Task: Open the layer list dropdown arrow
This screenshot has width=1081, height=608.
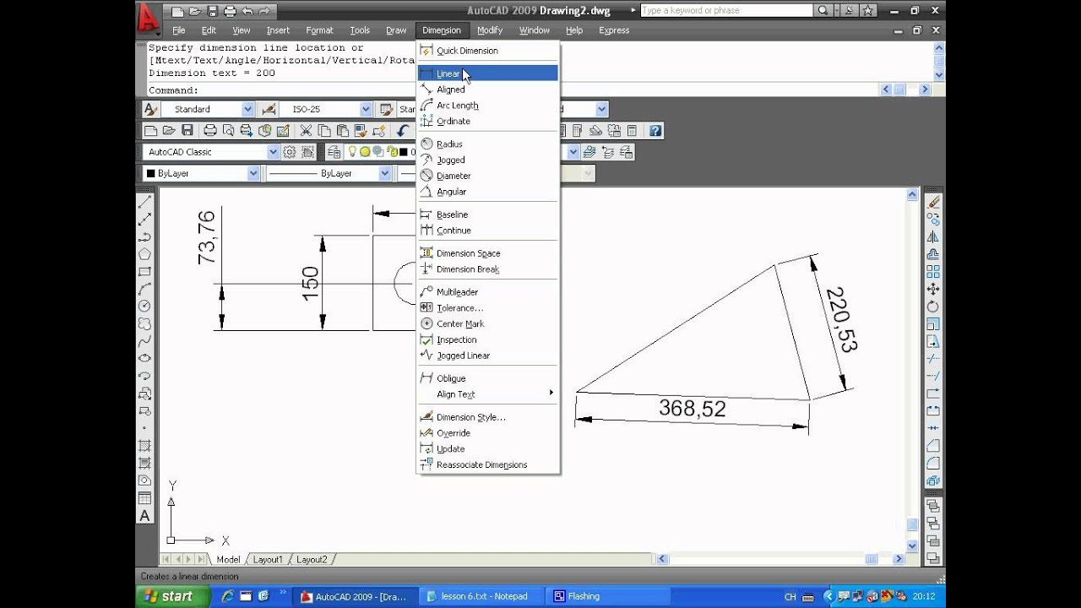Action: coord(573,152)
